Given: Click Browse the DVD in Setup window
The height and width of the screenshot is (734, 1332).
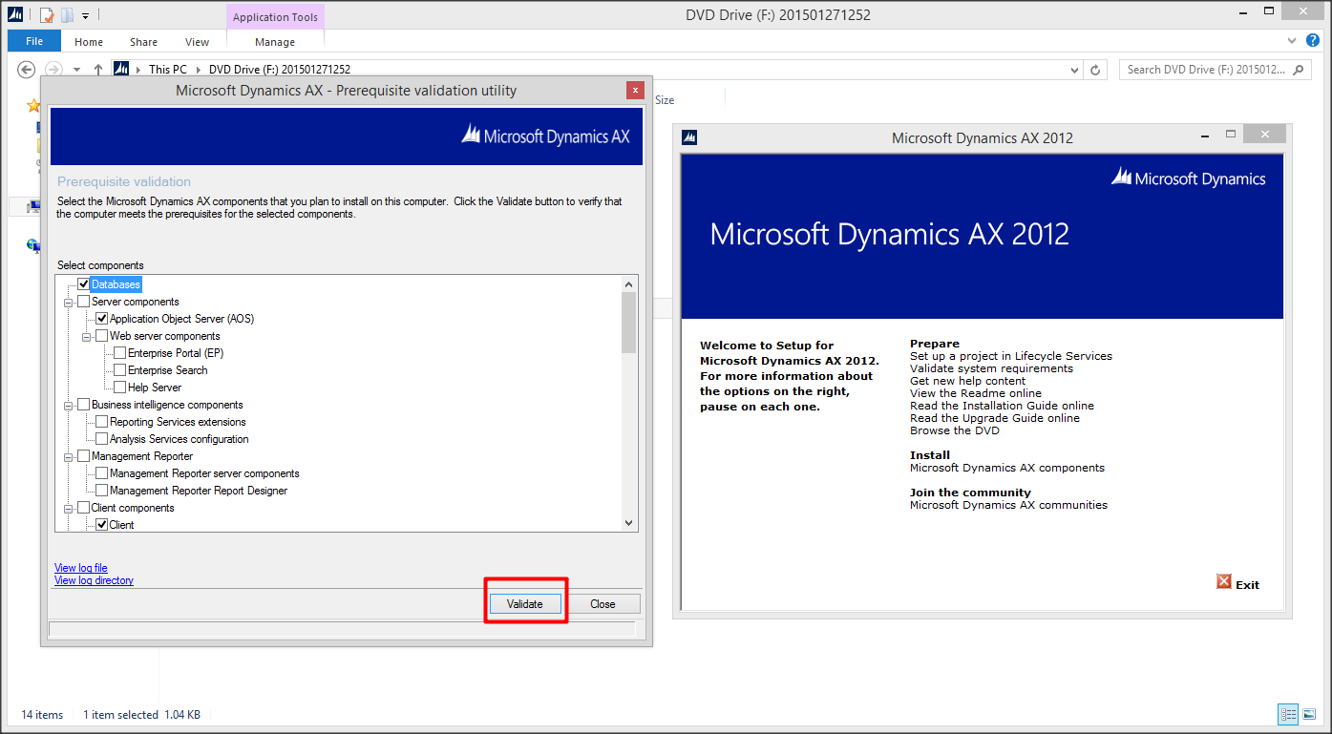Looking at the screenshot, I should pyautogui.click(x=955, y=430).
